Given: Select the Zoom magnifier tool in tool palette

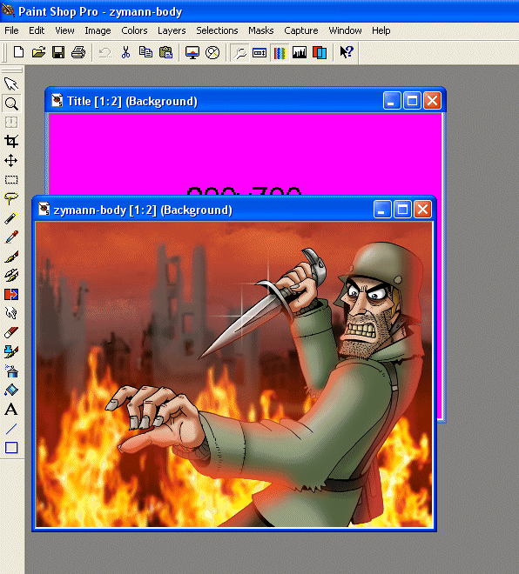Looking at the screenshot, I should (11, 103).
